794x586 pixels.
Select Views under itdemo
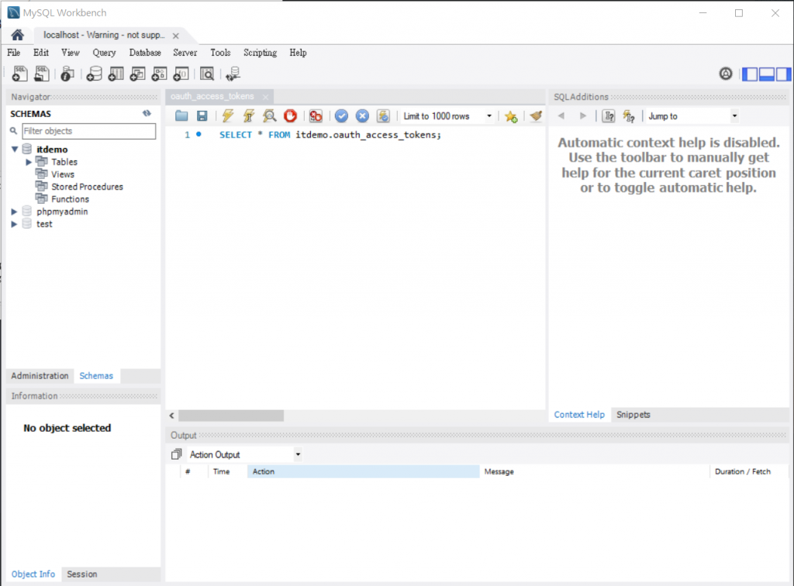(x=63, y=174)
